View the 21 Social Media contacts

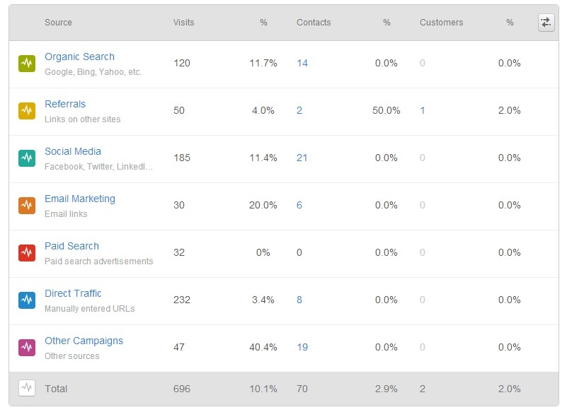[x=302, y=158]
